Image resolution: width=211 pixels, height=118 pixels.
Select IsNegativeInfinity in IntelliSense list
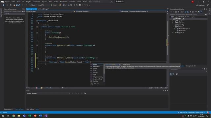coord(97,77)
